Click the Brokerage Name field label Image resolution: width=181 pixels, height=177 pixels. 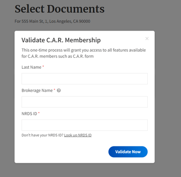point(37,90)
